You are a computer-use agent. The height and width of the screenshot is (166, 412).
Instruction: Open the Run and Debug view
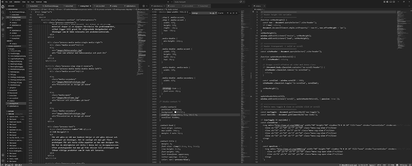click(x=3, y=24)
